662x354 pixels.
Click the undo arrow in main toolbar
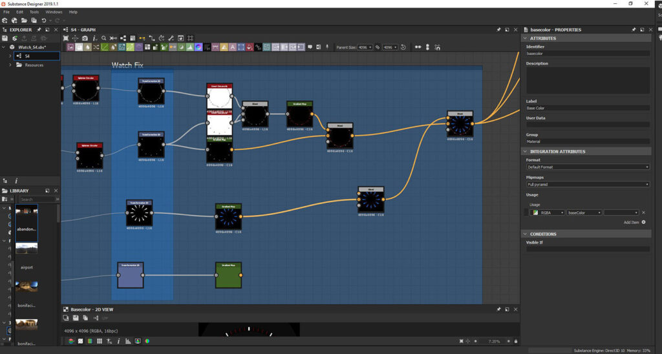click(x=44, y=20)
